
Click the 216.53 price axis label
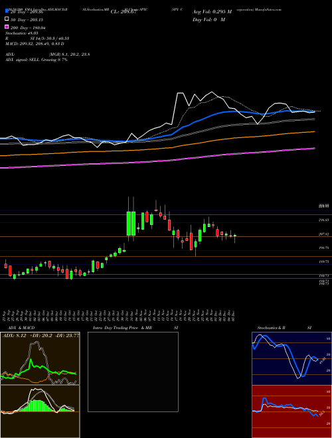[x=323, y=220]
